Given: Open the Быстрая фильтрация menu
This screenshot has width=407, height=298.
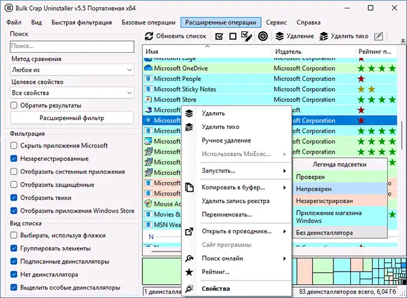Looking at the screenshot, I should tap(81, 22).
